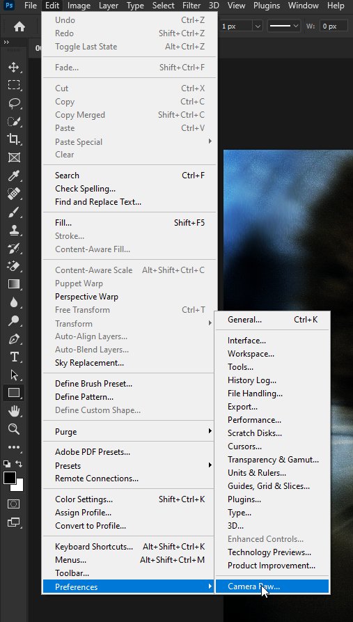The width and height of the screenshot is (353, 622).
Task: Open the Presets submenu
Action: click(130, 466)
